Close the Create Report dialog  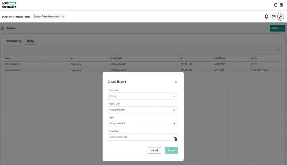pyautogui.click(x=176, y=82)
